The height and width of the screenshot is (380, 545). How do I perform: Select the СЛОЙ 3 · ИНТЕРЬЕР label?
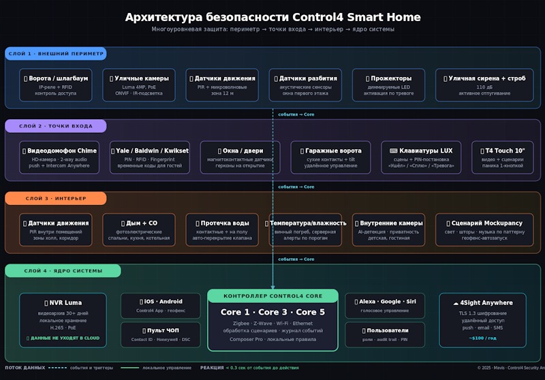[x=56, y=198]
